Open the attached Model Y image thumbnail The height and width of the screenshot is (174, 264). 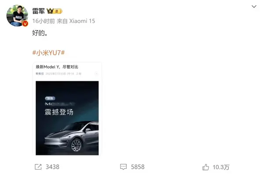(x=67, y=118)
